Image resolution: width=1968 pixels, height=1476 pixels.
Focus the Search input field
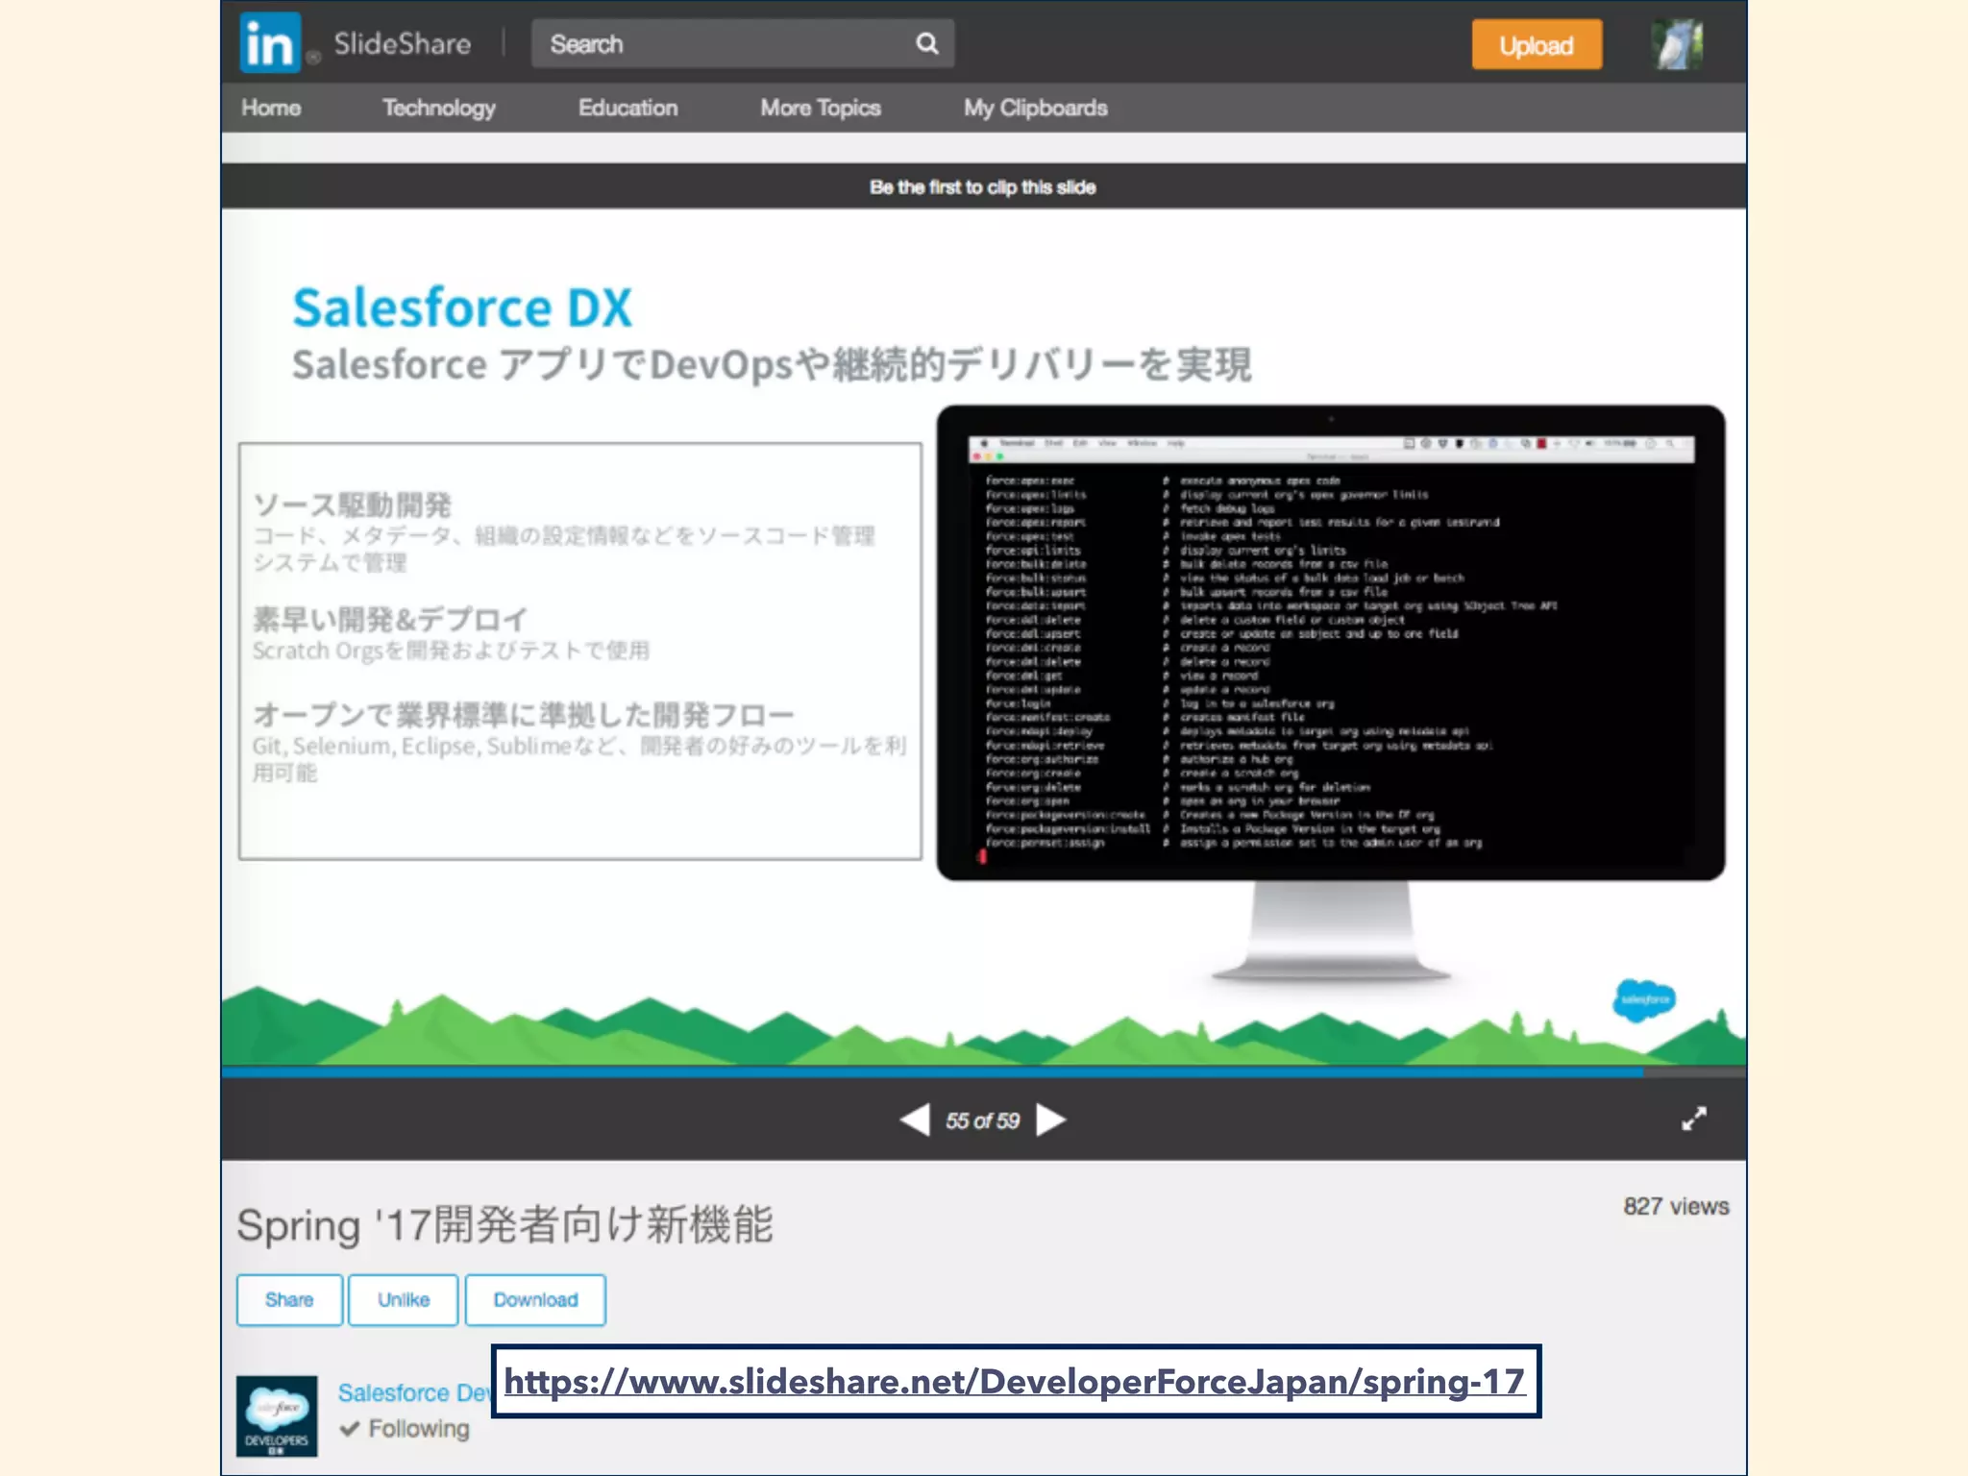(x=743, y=44)
